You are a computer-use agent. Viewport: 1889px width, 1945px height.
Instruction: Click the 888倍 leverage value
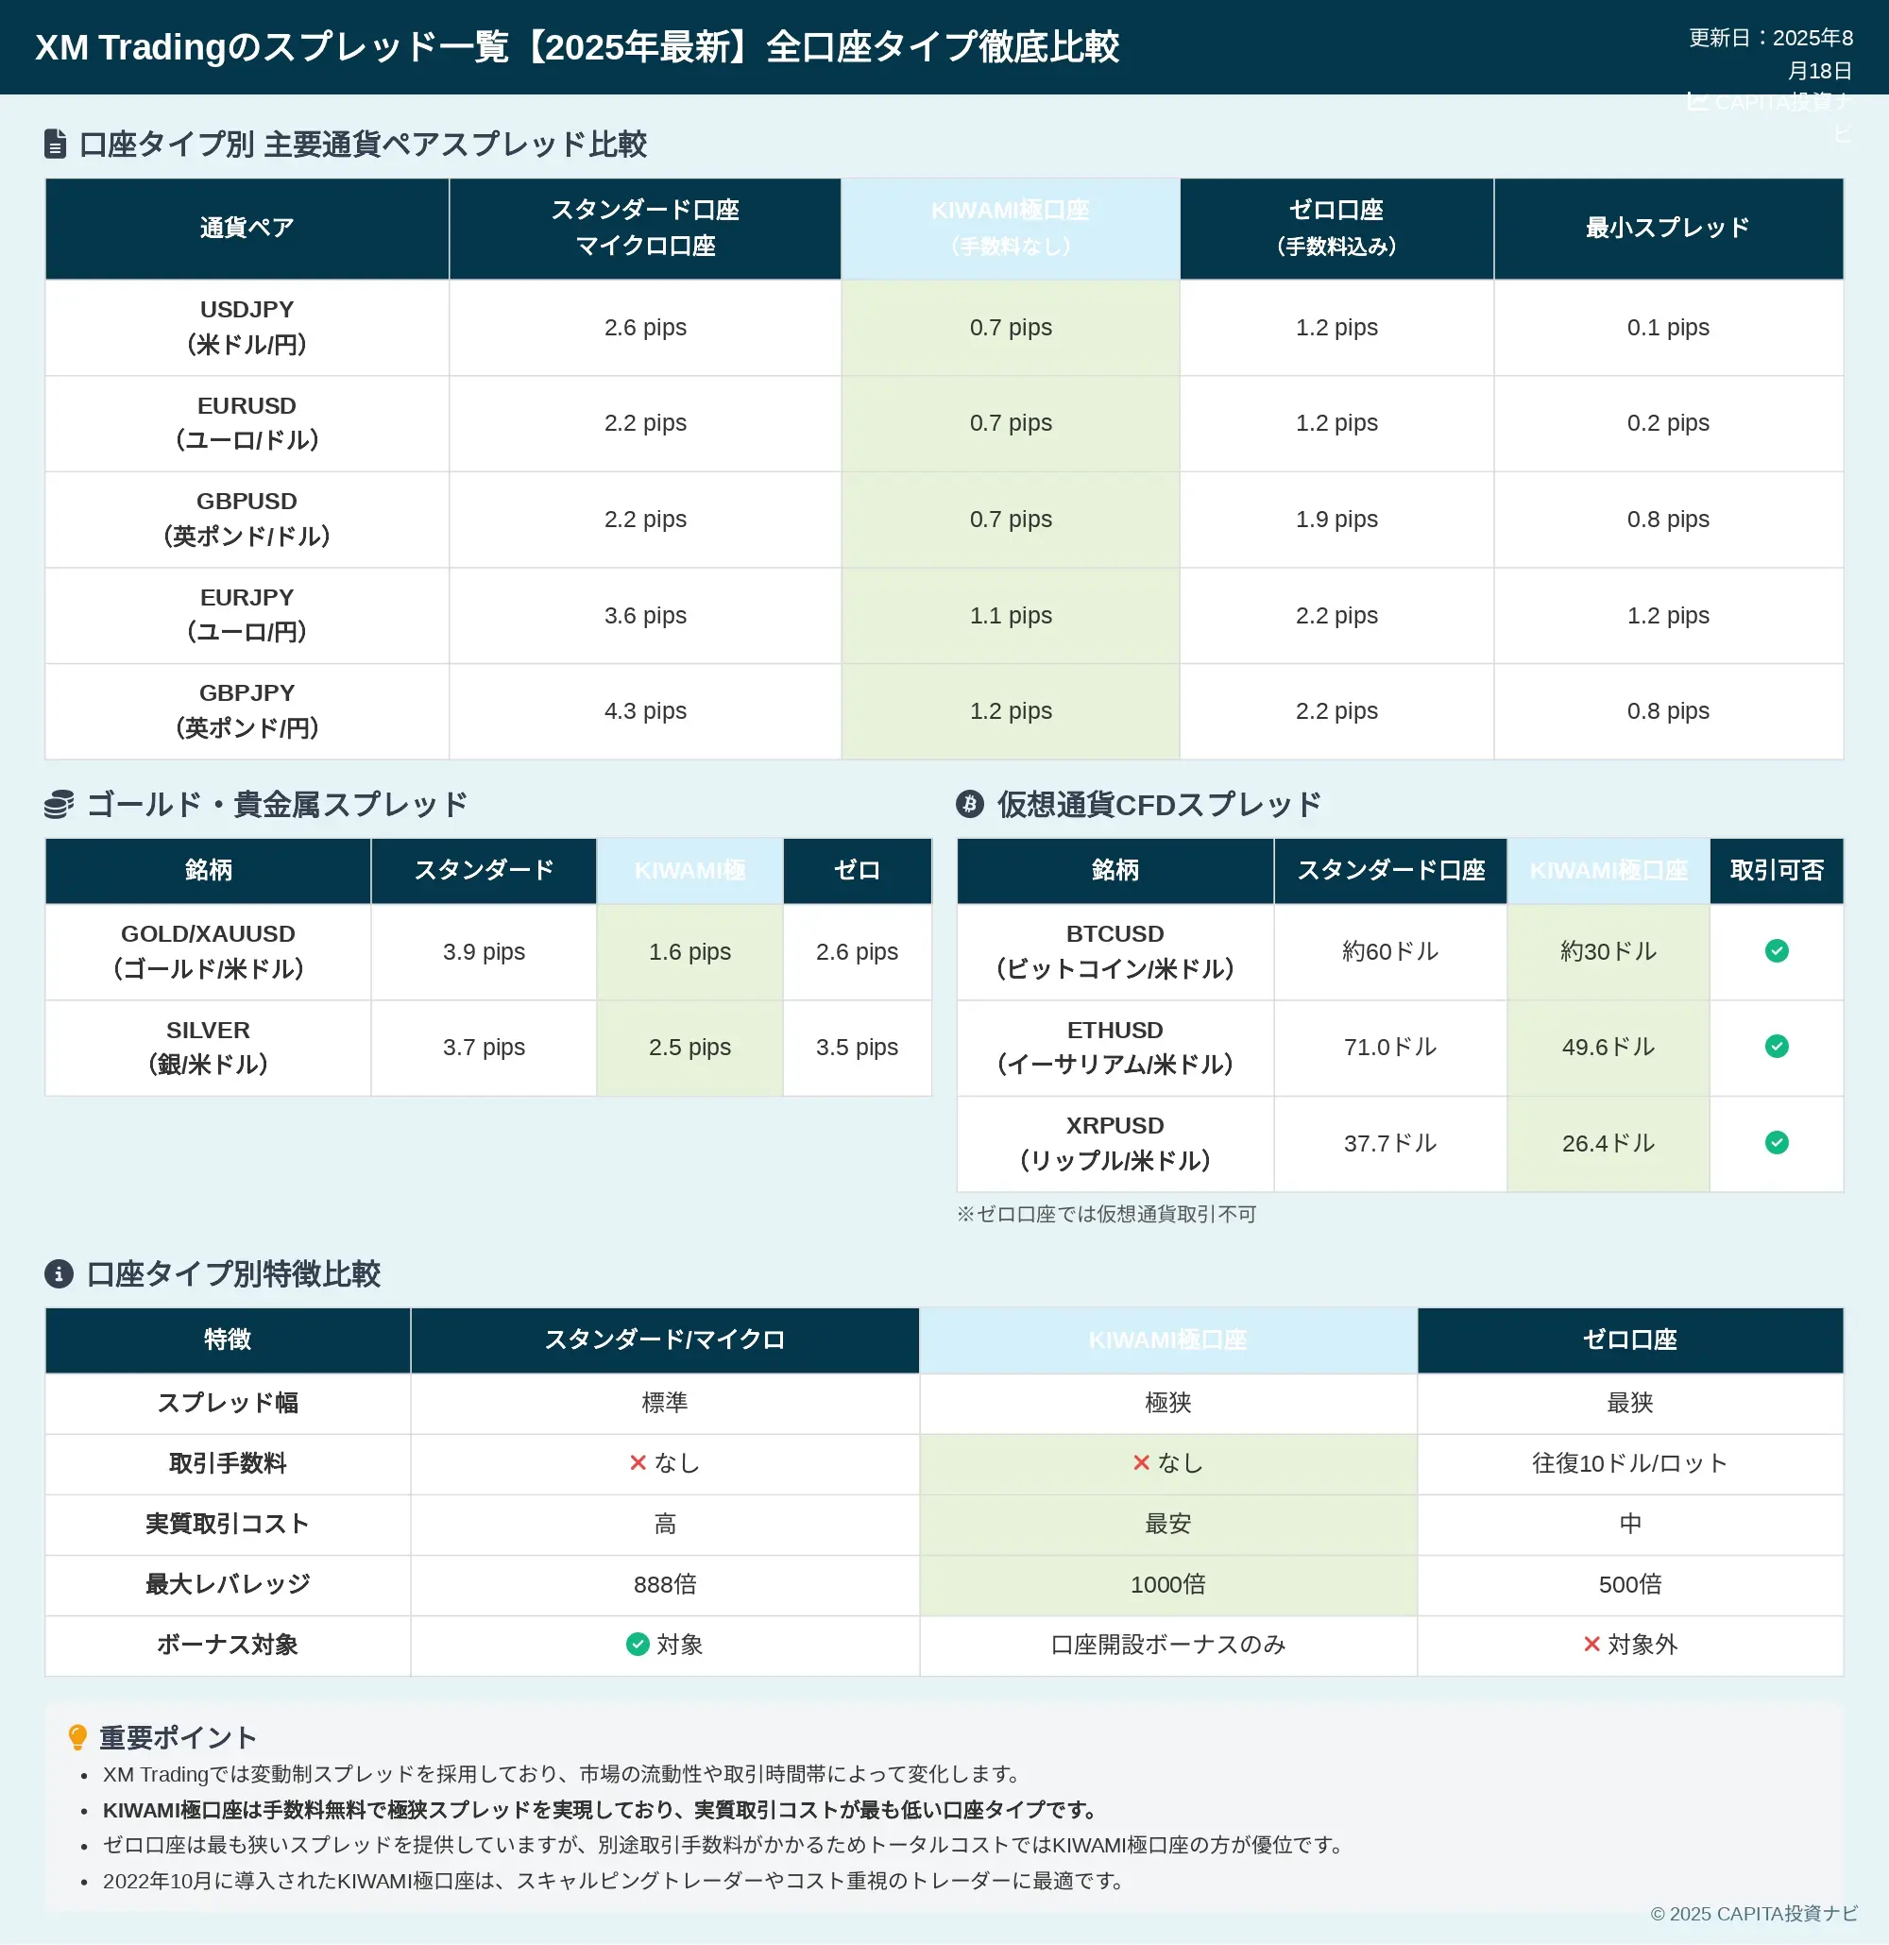[665, 1584]
